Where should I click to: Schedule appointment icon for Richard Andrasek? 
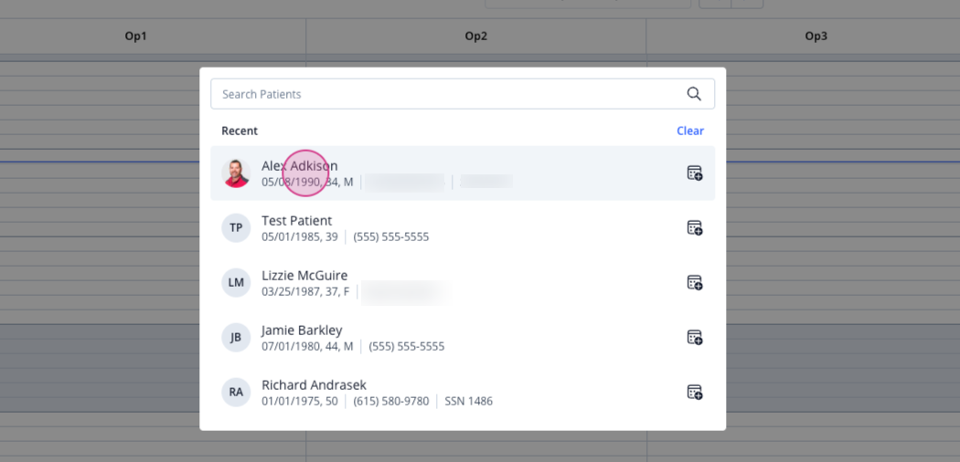click(x=694, y=392)
